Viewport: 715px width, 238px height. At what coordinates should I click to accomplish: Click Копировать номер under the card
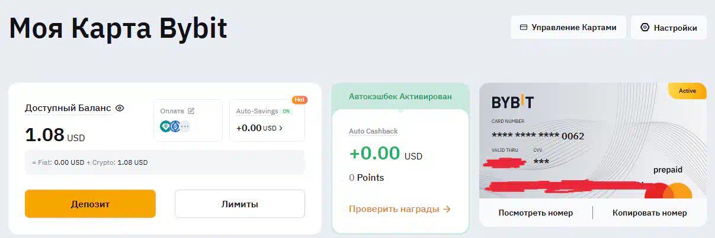(x=650, y=213)
